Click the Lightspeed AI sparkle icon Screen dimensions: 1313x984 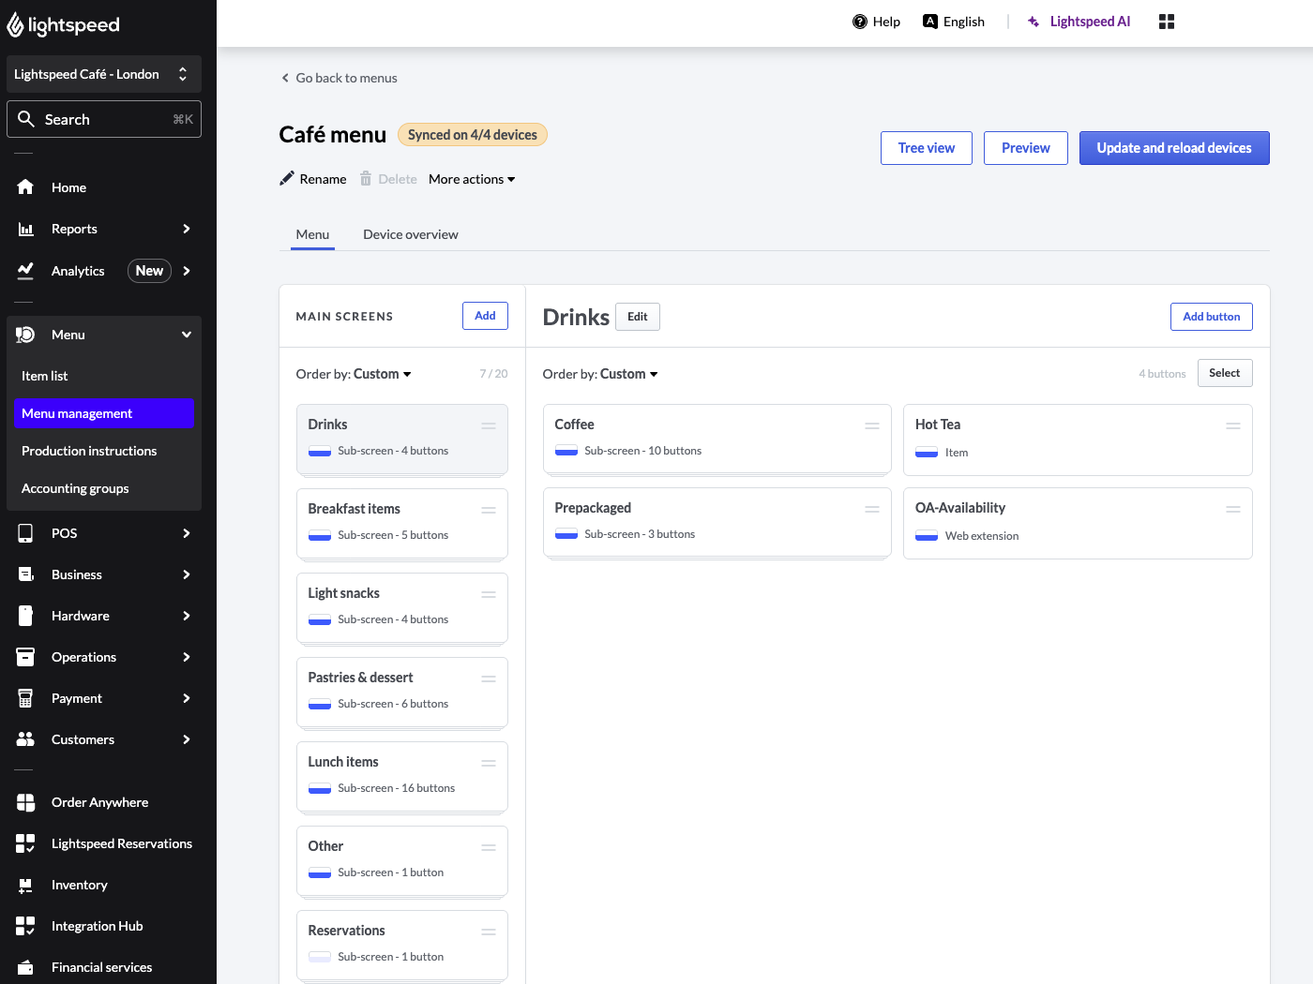pos(1034,22)
